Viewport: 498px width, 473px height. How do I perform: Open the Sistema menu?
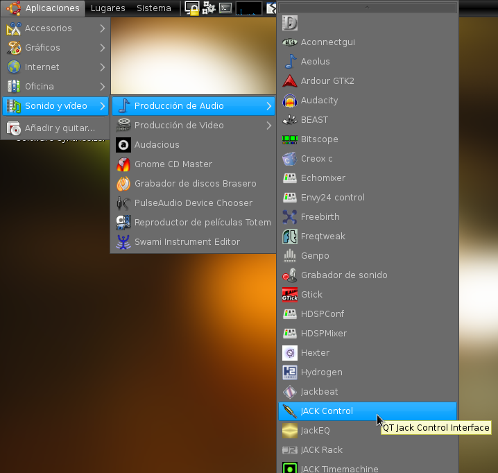154,8
